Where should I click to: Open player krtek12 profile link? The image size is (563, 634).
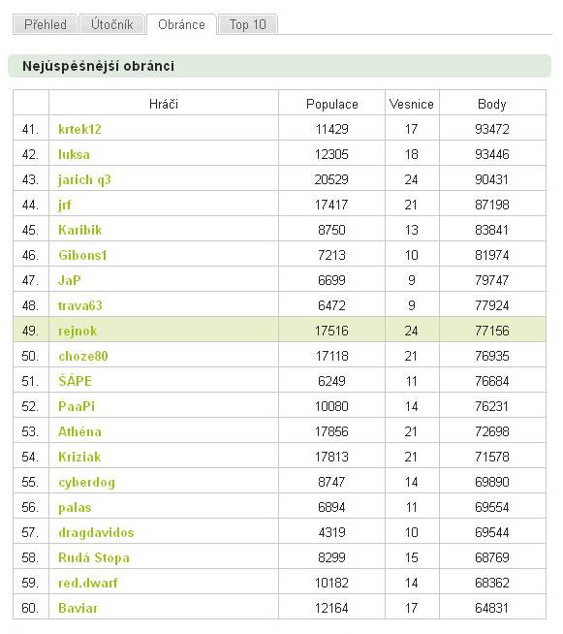pos(79,129)
